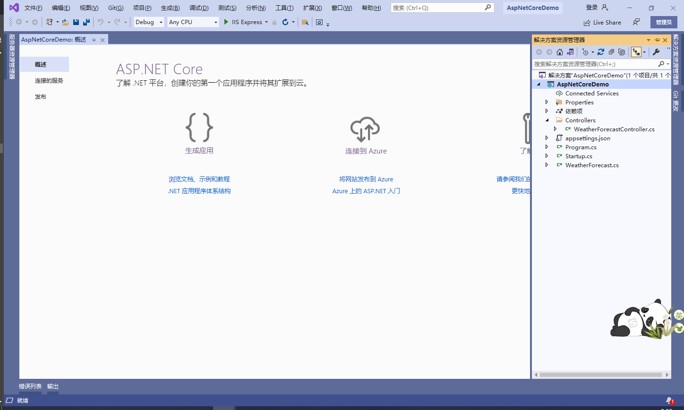
Task: Toggle Preview Selected Items in Solution Explorer
Action: [x=636, y=52]
